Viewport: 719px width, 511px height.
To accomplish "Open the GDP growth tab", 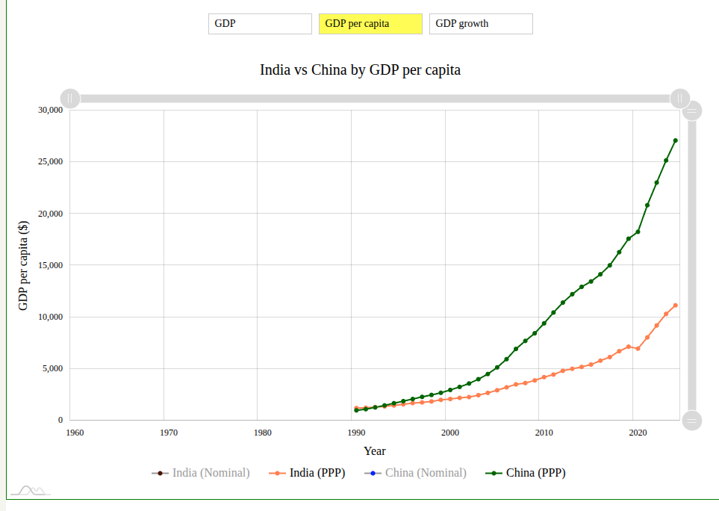I will (x=481, y=24).
